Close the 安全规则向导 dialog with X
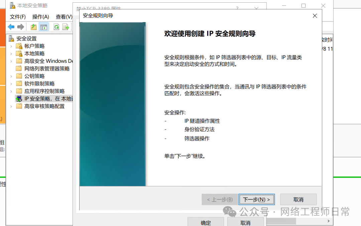This screenshot has height=226, width=361. [315, 16]
